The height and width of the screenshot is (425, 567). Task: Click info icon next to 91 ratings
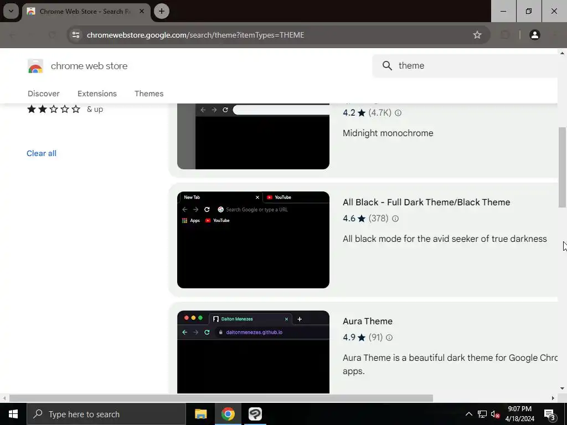[x=389, y=338]
